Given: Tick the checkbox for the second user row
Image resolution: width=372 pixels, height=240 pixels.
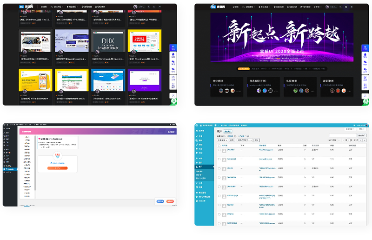Looking at the screenshot, I should 219,160.
